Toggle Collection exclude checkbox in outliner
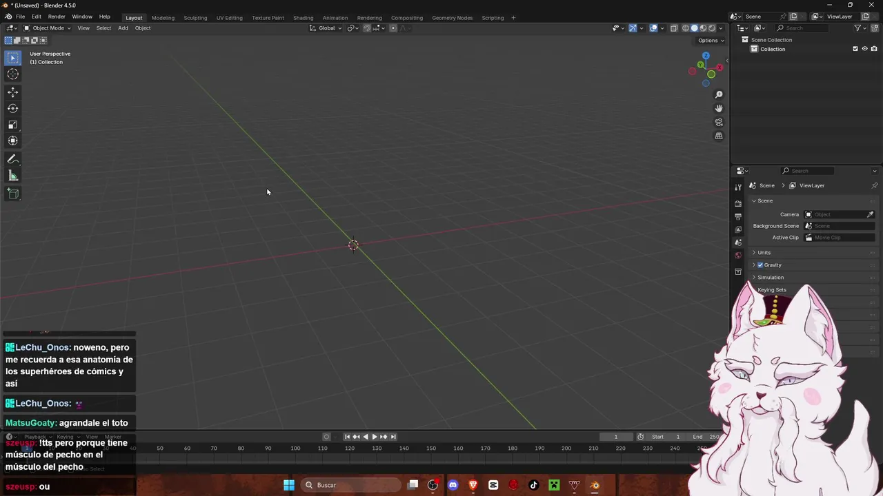This screenshot has width=883, height=496. [x=855, y=49]
